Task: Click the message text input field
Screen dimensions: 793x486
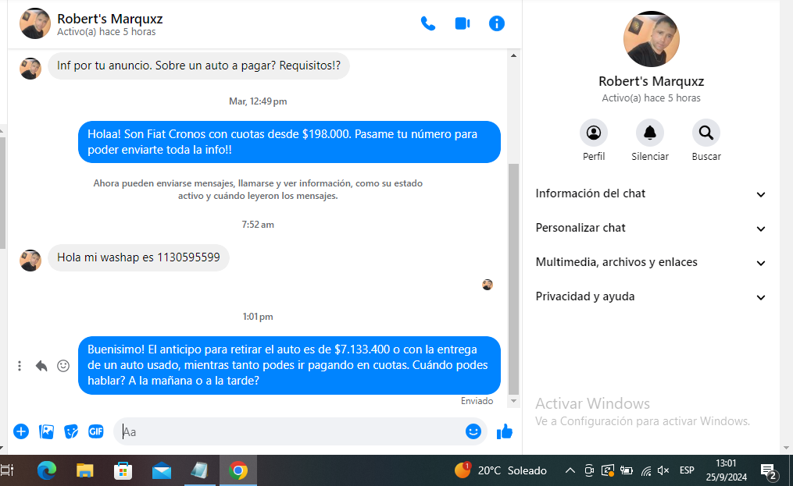Action: tap(289, 431)
